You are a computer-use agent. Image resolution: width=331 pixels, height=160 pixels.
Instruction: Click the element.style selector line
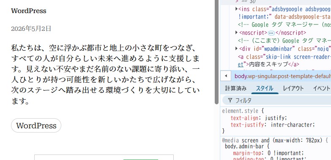click(243, 111)
